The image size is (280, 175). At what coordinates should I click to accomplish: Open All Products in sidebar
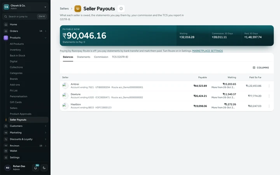coord(17,44)
